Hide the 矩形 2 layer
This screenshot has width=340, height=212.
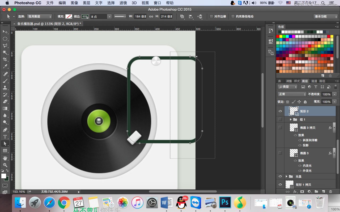coord(280,111)
